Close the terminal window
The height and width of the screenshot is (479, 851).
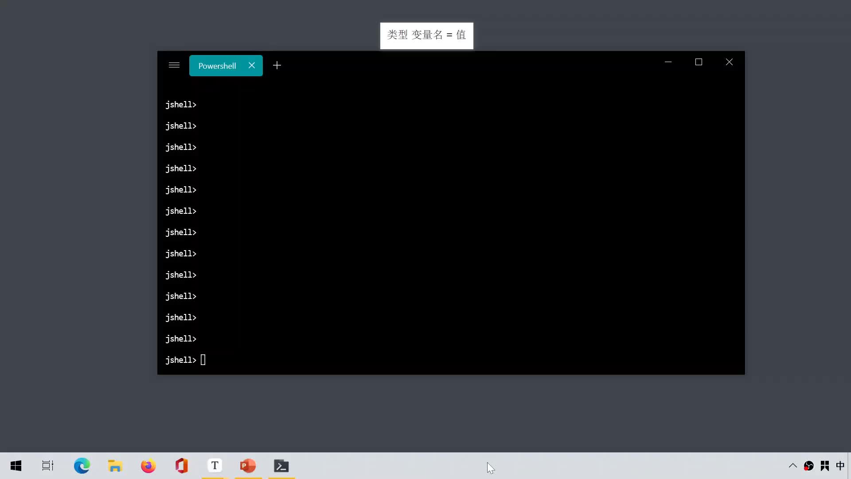click(x=729, y=62)
